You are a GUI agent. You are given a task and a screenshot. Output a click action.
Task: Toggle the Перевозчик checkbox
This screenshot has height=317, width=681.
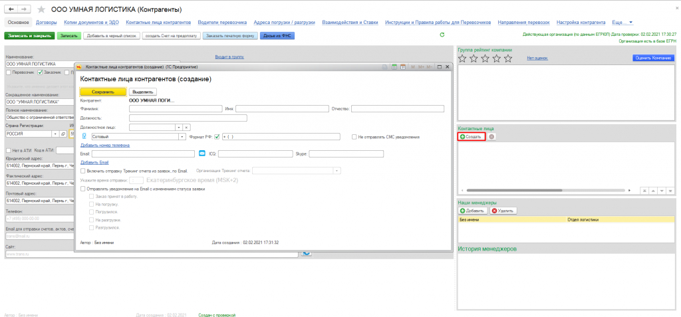point(8,72)
